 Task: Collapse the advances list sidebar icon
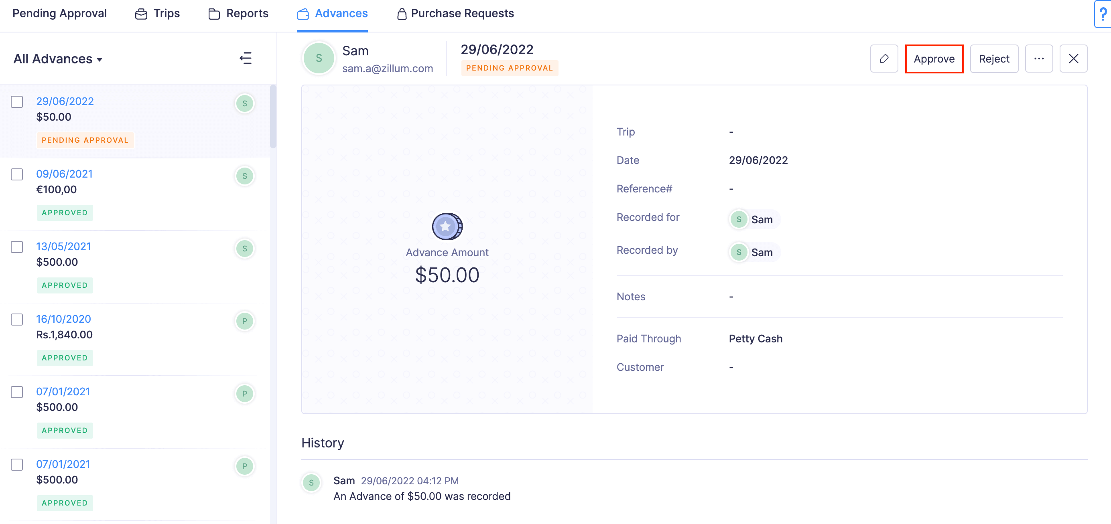[246, 58]
